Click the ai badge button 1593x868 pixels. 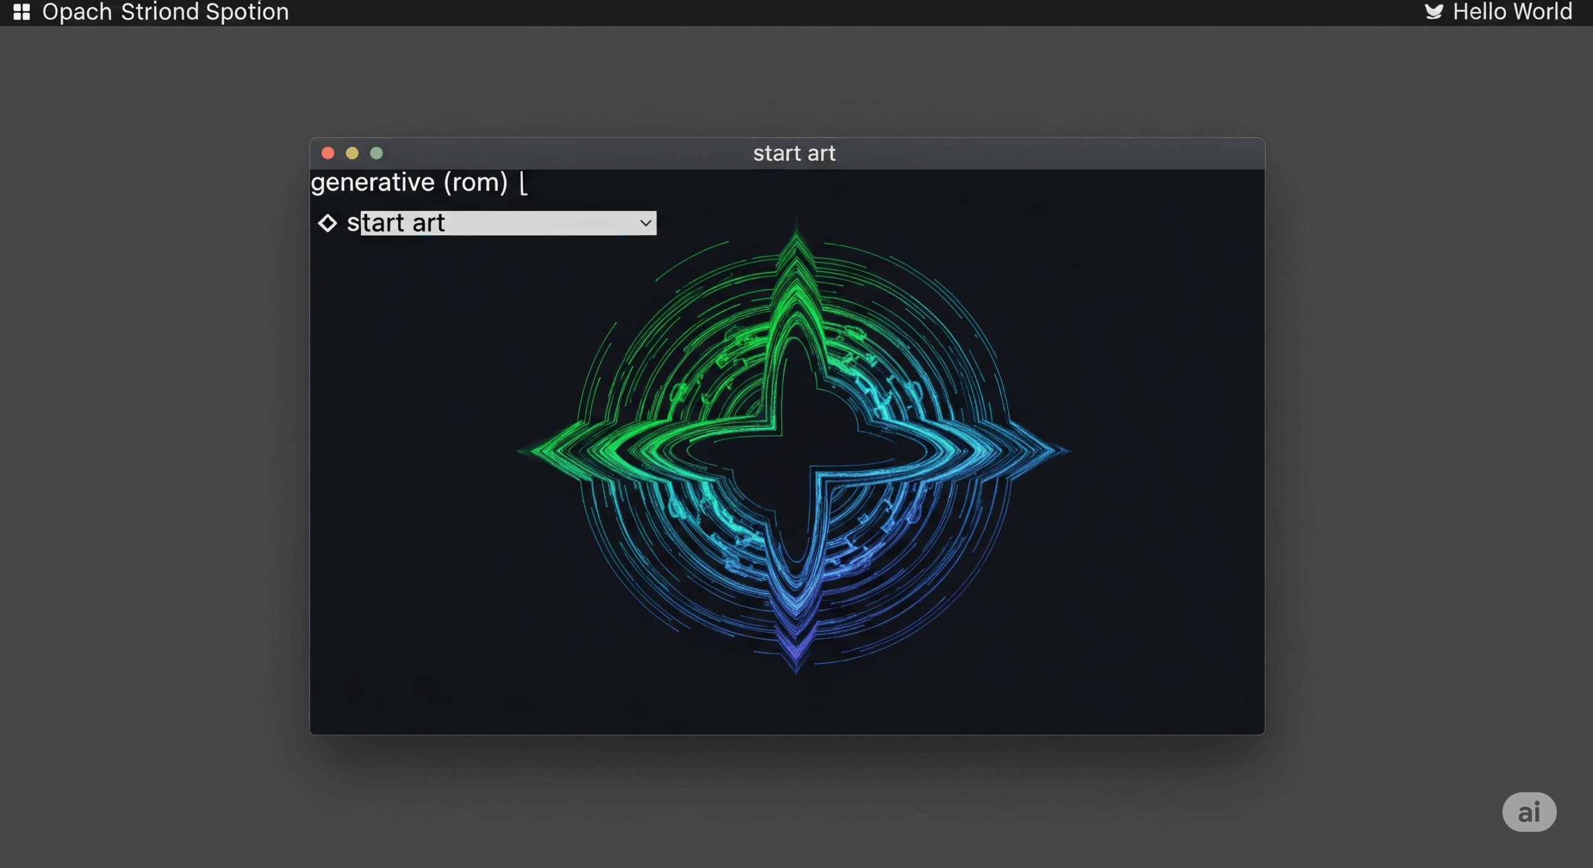coord(1529,812)
